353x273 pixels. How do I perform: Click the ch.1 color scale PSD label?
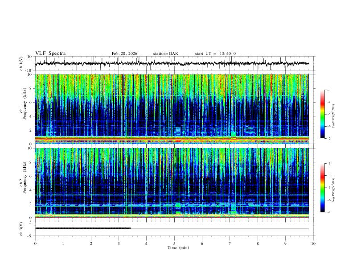(334, 116)
